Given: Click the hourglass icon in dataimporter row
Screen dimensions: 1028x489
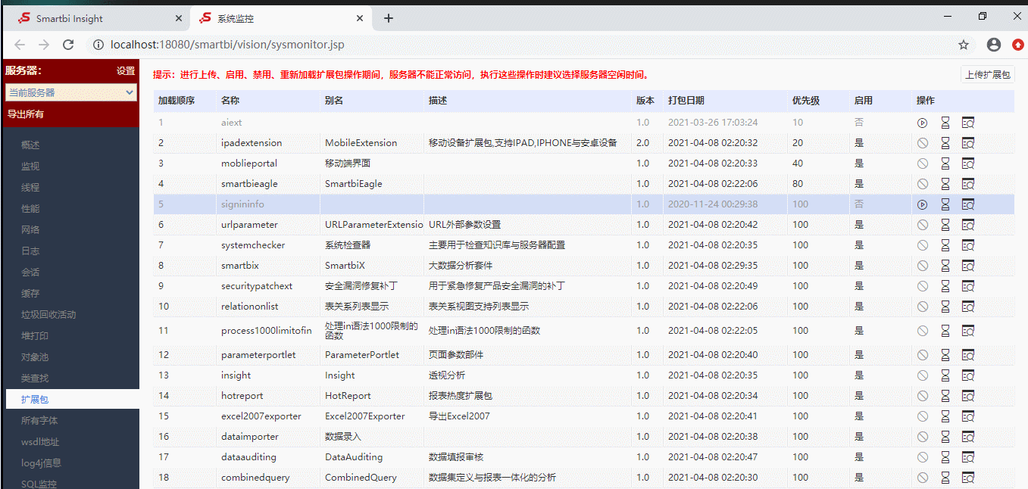Looking at the screenshot, I should coord(945,437).
